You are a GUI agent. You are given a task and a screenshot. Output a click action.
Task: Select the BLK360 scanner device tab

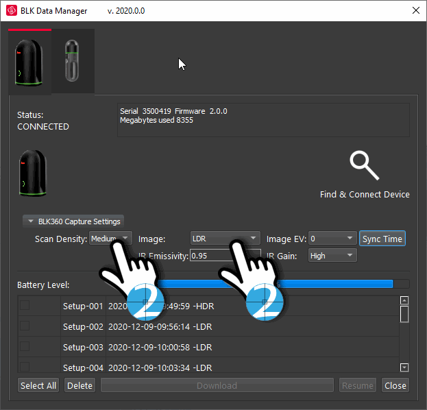pos(29,62)
